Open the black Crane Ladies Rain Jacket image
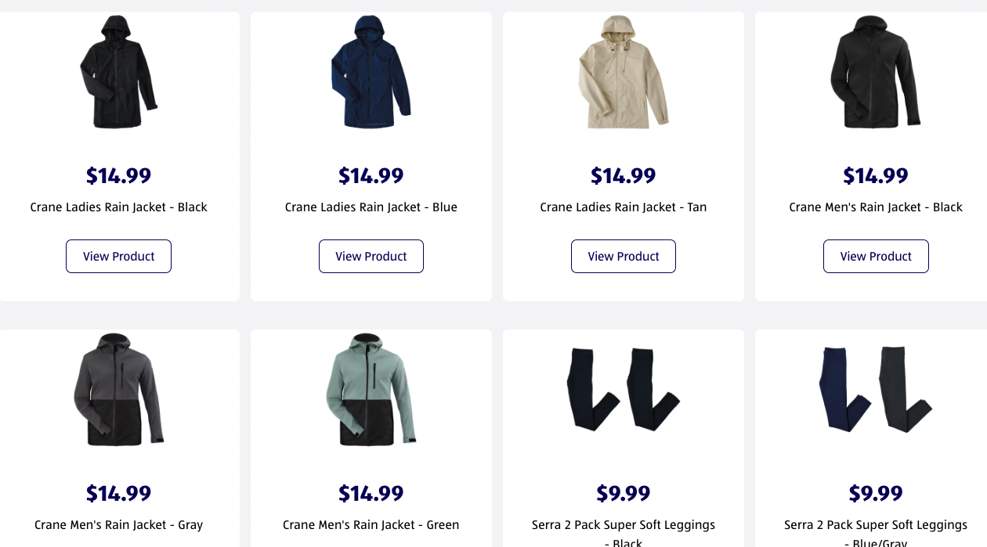Viewport: 987px width, 547px height. pos(118,72)
